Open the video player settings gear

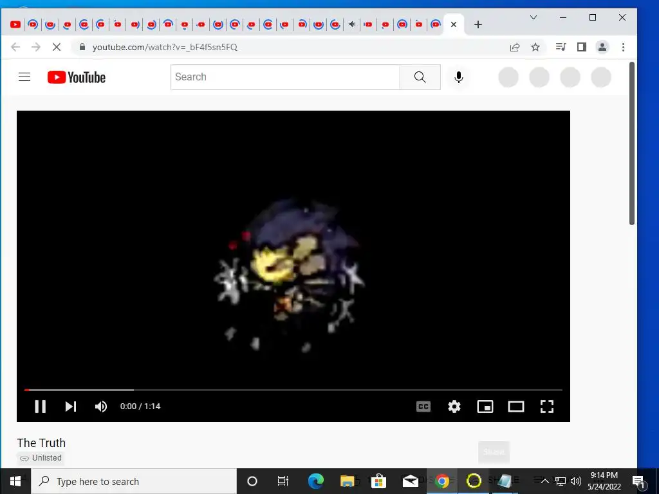[x=454, y=407]
